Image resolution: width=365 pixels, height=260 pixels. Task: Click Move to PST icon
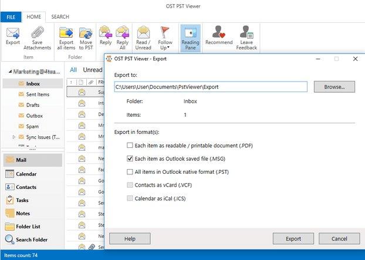(86, 33)
